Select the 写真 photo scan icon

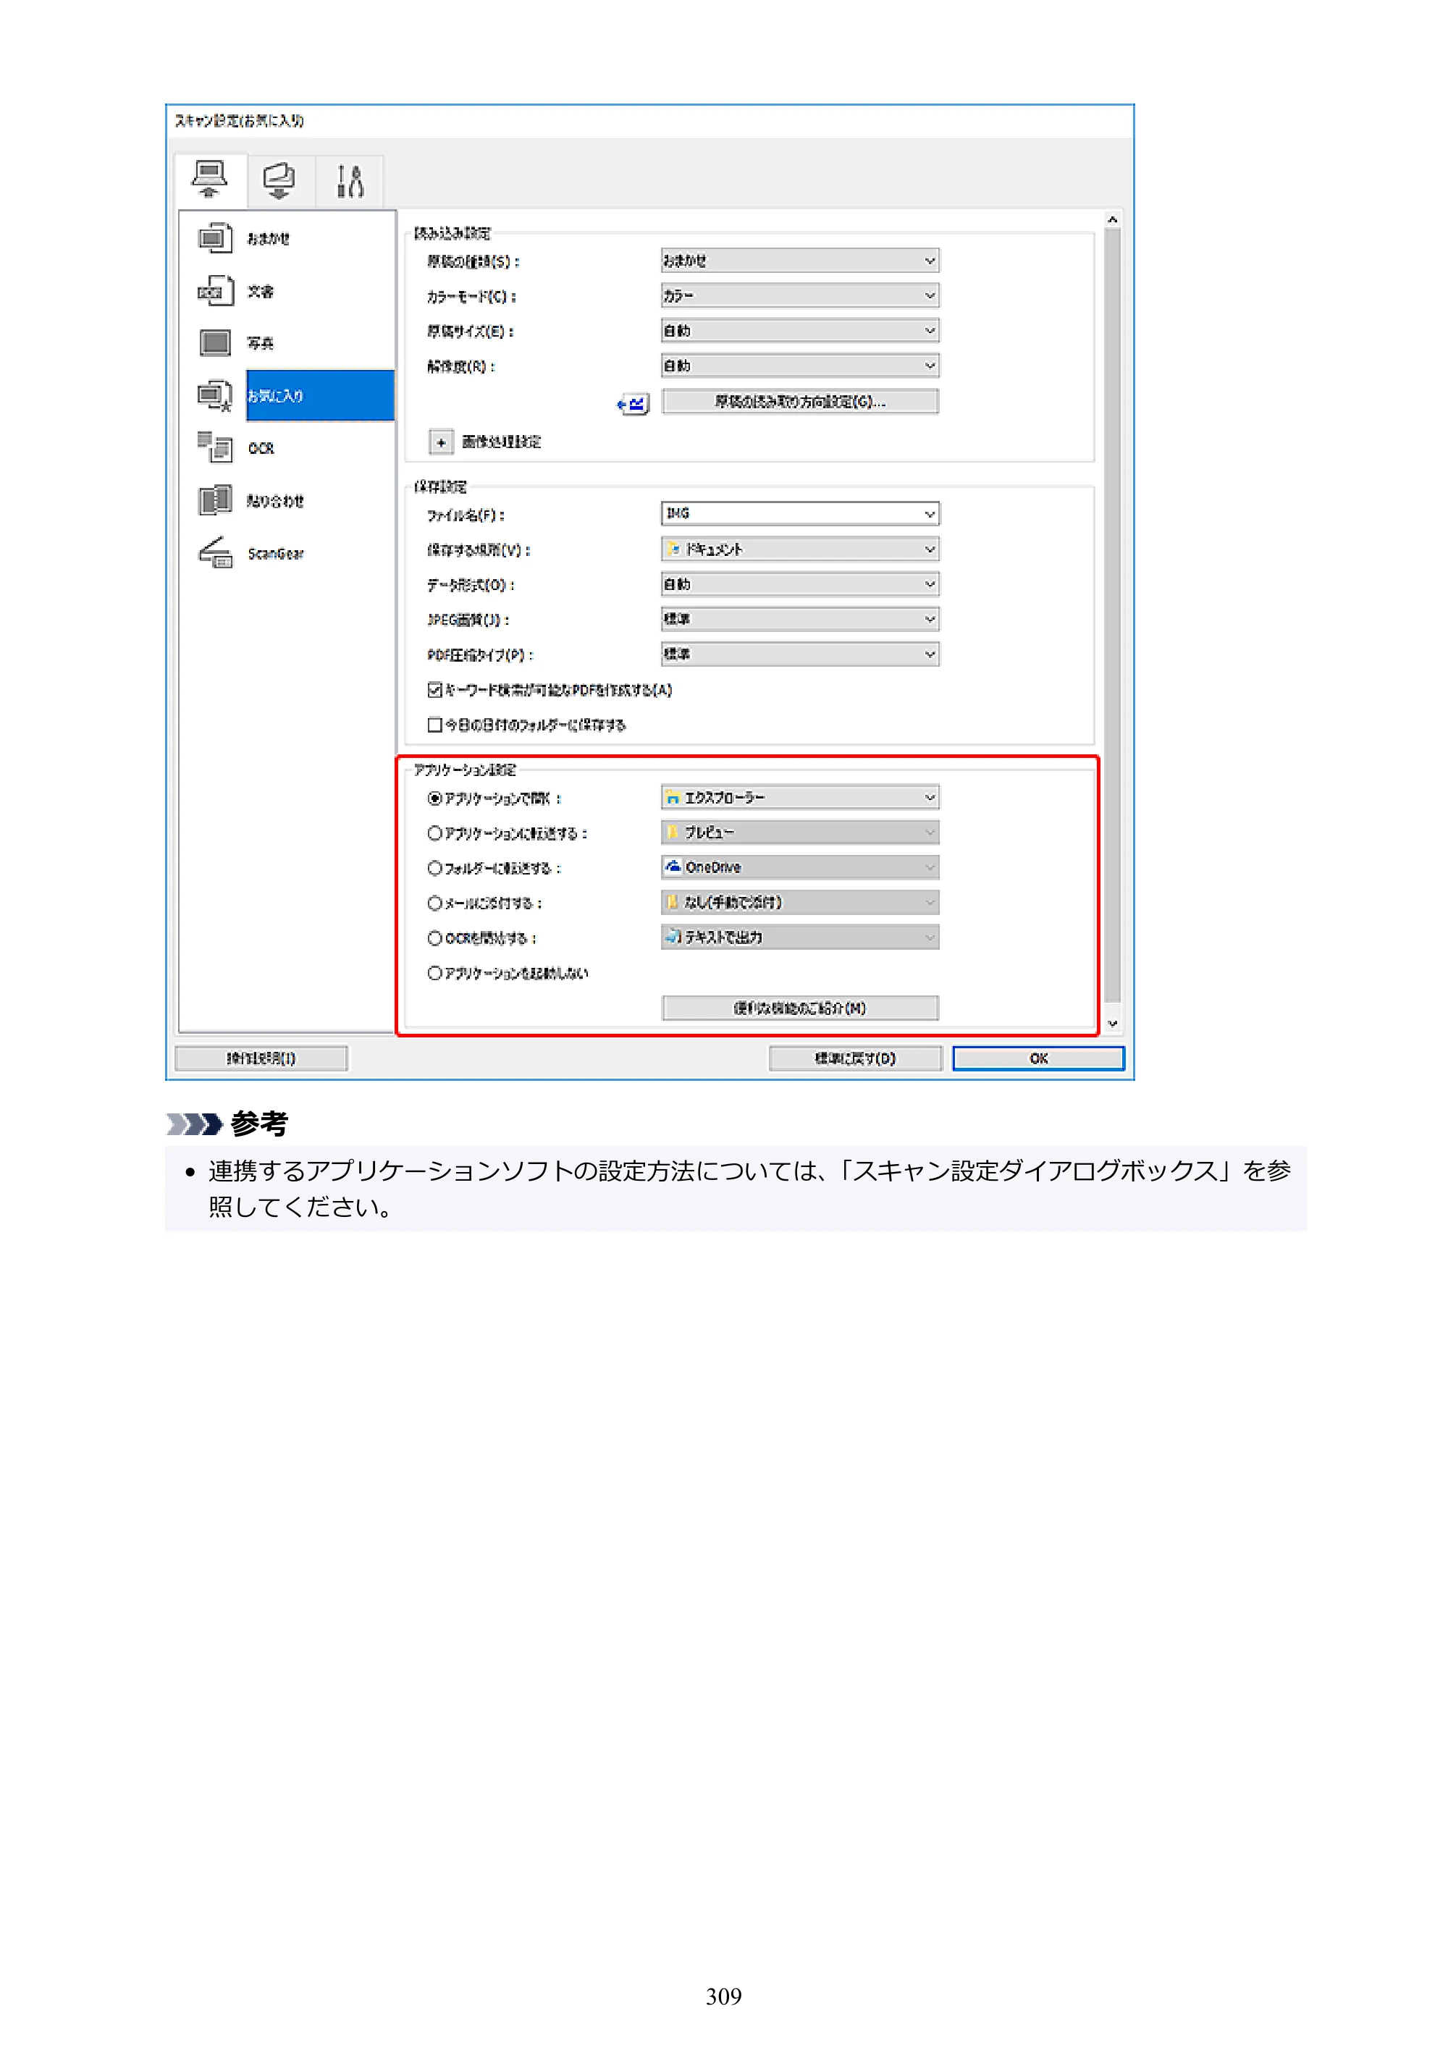(215, 342)
